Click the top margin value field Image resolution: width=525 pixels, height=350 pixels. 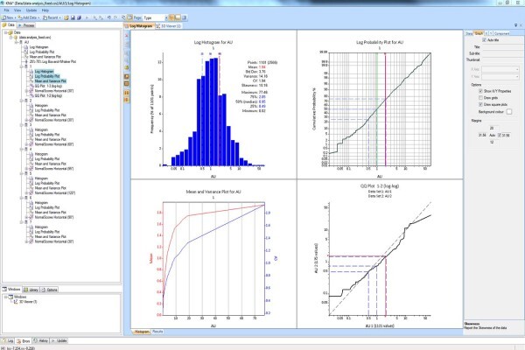tap(492, 129)
